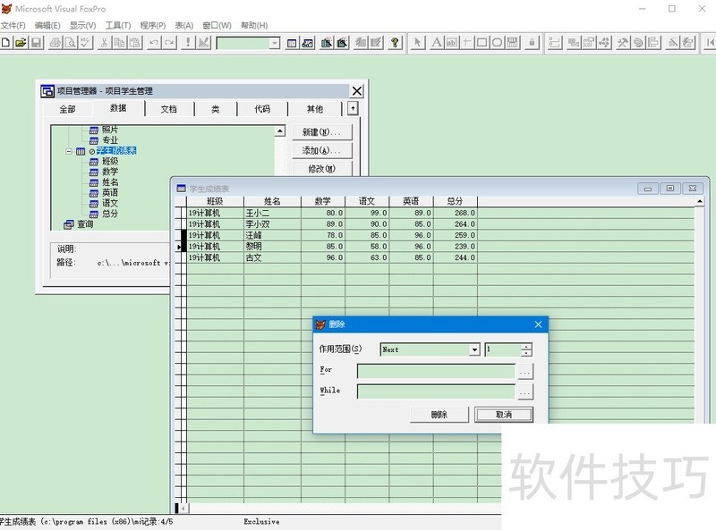Switch to the 类 tab
This screenshot has width=716, height=530.
coord(215,109)
